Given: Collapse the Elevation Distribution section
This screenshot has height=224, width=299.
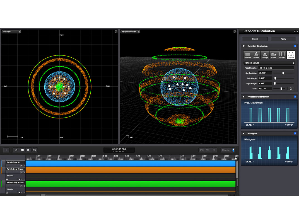Looking at the screenshot, I should point(244,46).
